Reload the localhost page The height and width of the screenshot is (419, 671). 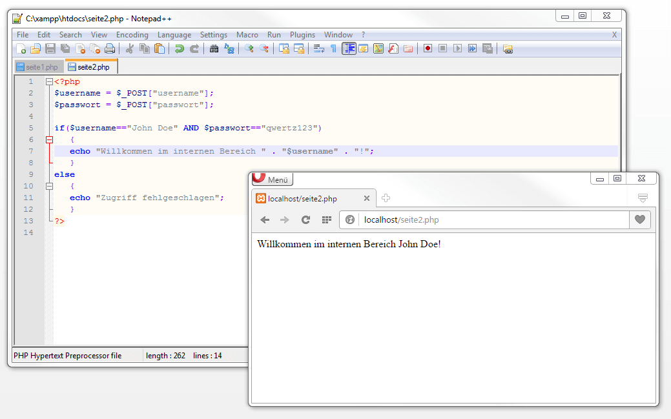click(x=305, y=220)
